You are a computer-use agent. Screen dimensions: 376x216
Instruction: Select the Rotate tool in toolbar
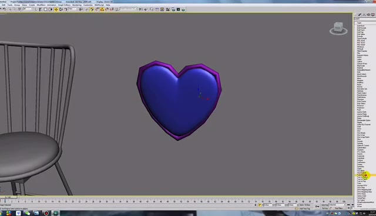tap(61, 9)
